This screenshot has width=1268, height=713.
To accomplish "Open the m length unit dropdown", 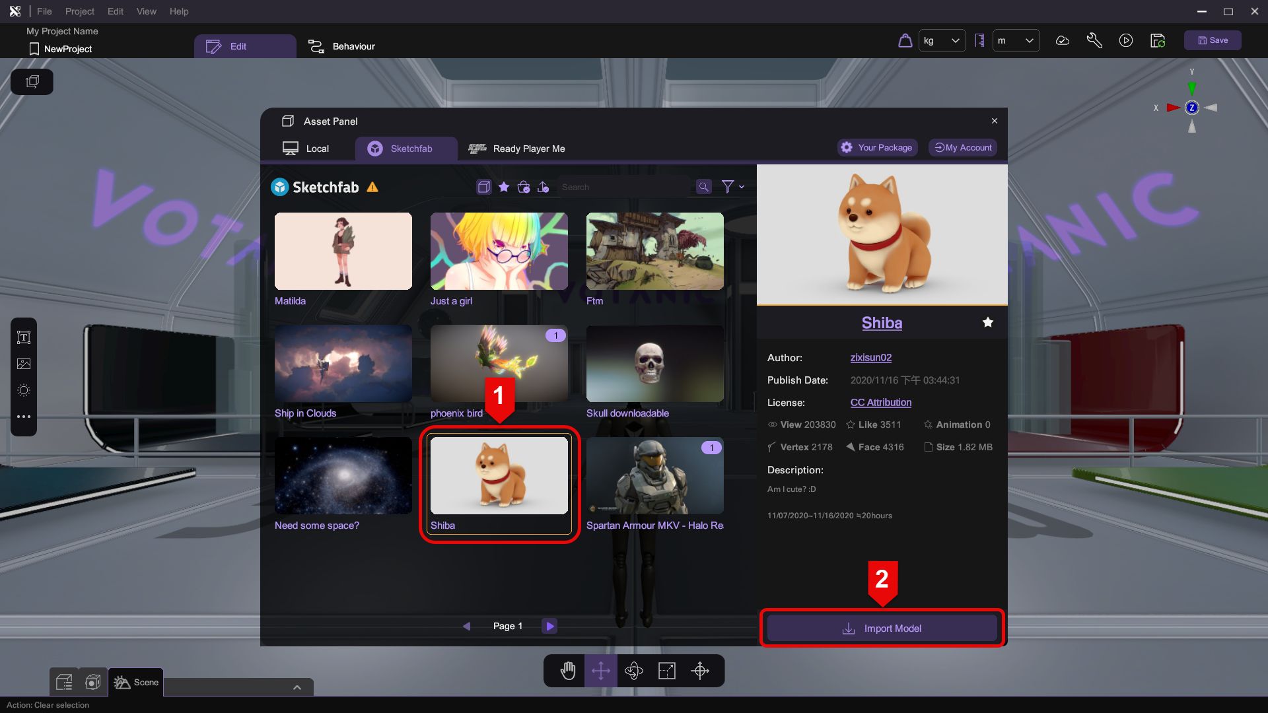I will click(x=1015, y=41).
